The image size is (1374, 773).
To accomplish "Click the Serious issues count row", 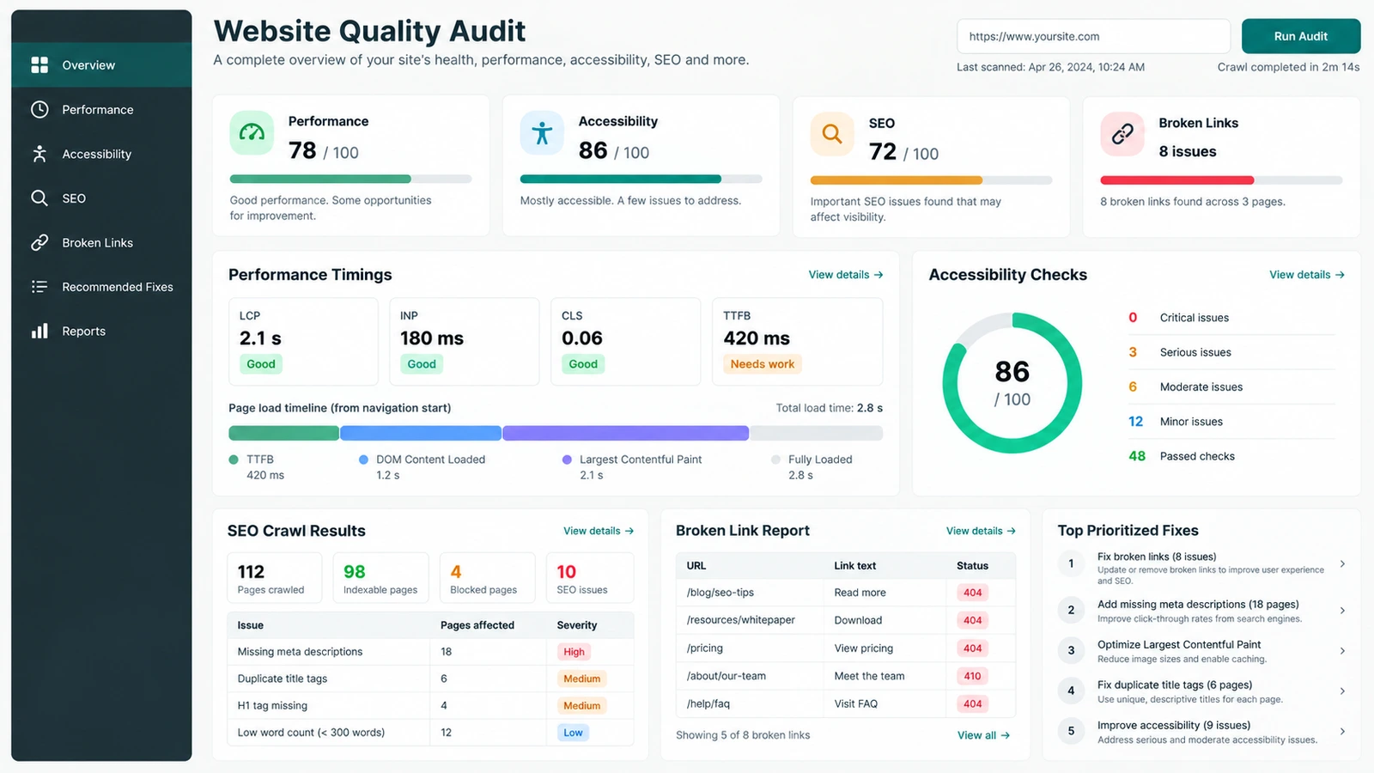I will tap(1231, 352).
